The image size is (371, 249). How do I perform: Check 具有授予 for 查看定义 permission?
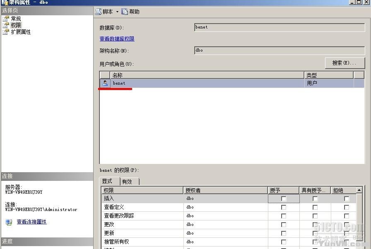click(x=315, y=207)
